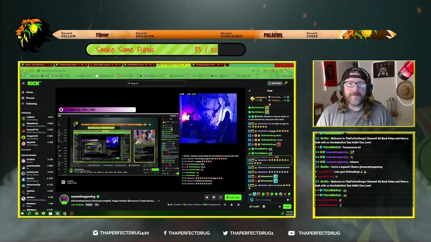The image size is (431, 242).
Task: Open recommended channel iceinmyvein
Action: click(37, 173)
